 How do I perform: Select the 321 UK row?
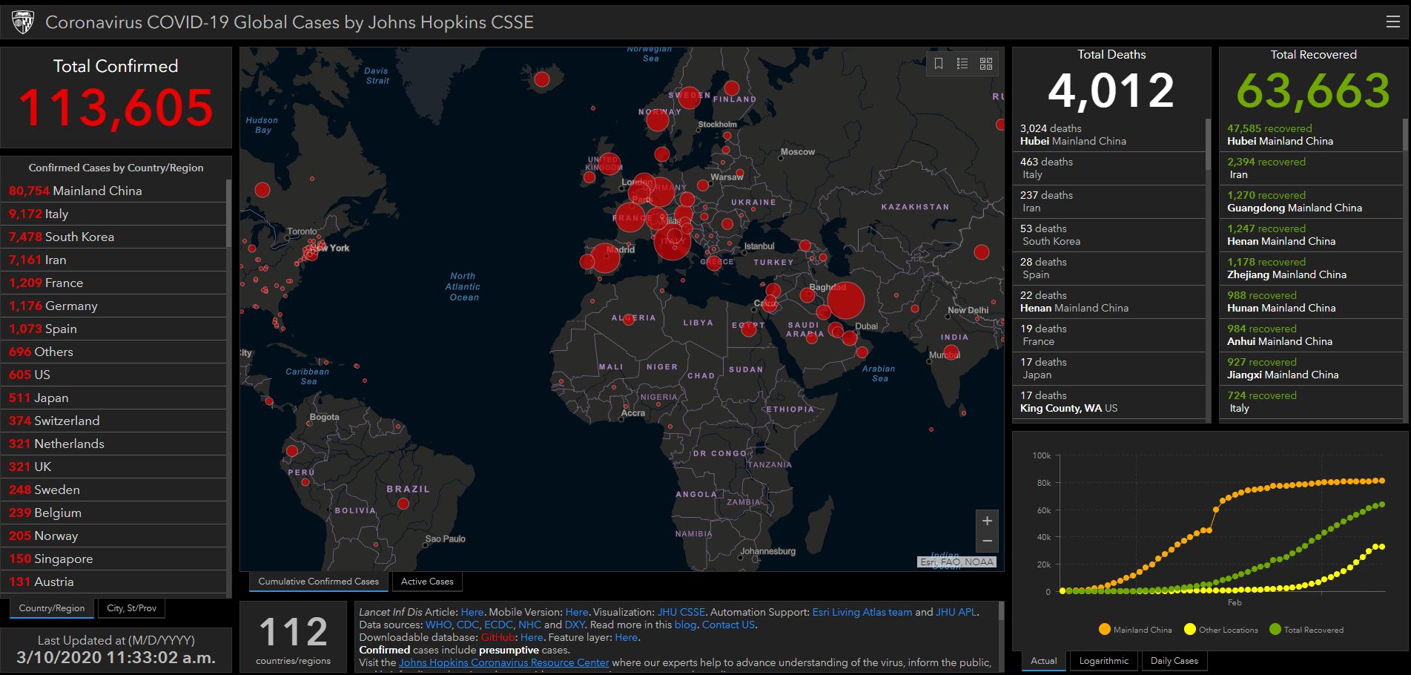tap(113, 467)
